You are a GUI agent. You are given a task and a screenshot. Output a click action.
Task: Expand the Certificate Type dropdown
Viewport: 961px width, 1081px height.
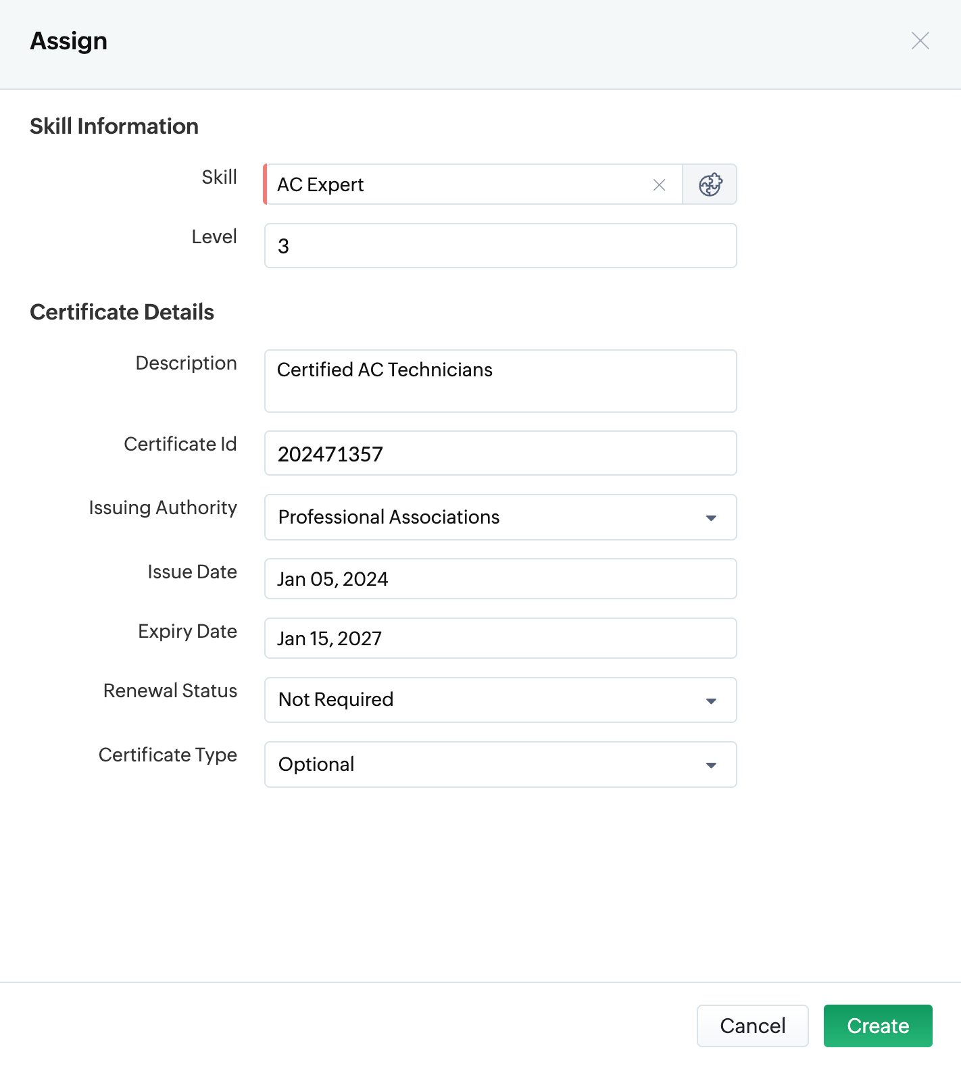tap(487, 765)
